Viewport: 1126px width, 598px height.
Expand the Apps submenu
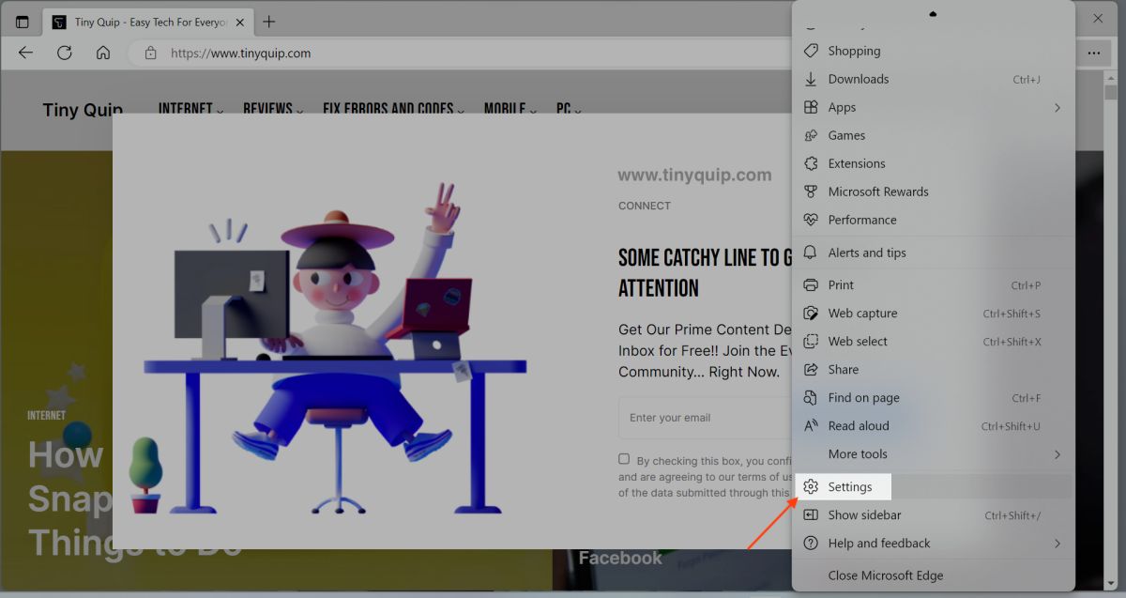pyautogui.click(x=842, y=107)
